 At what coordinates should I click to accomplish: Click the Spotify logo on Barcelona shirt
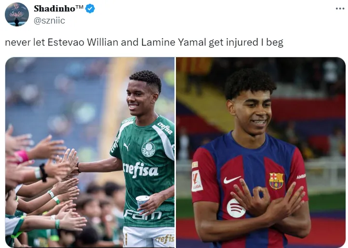click(236, 208)
